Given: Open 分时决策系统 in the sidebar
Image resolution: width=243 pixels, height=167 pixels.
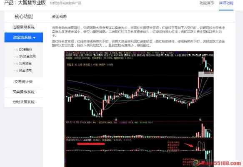Looking at the screenshot, I should pos(24,102).
